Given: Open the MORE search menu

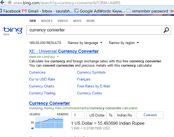Looking at the screenshot, I should pos(90,21).
